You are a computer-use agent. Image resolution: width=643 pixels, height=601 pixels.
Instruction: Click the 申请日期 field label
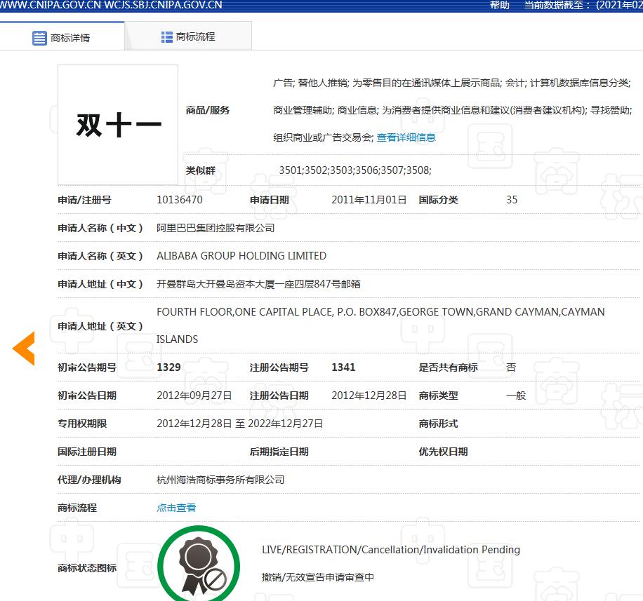point(270,200)
